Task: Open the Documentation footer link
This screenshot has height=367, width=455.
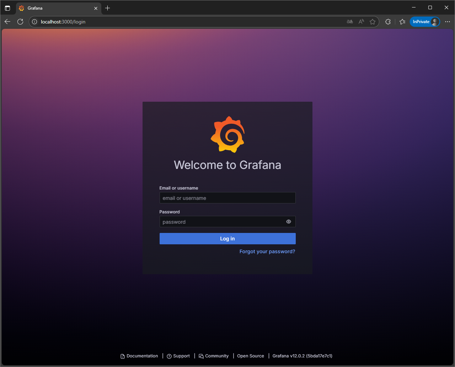Action: [139, 356]
